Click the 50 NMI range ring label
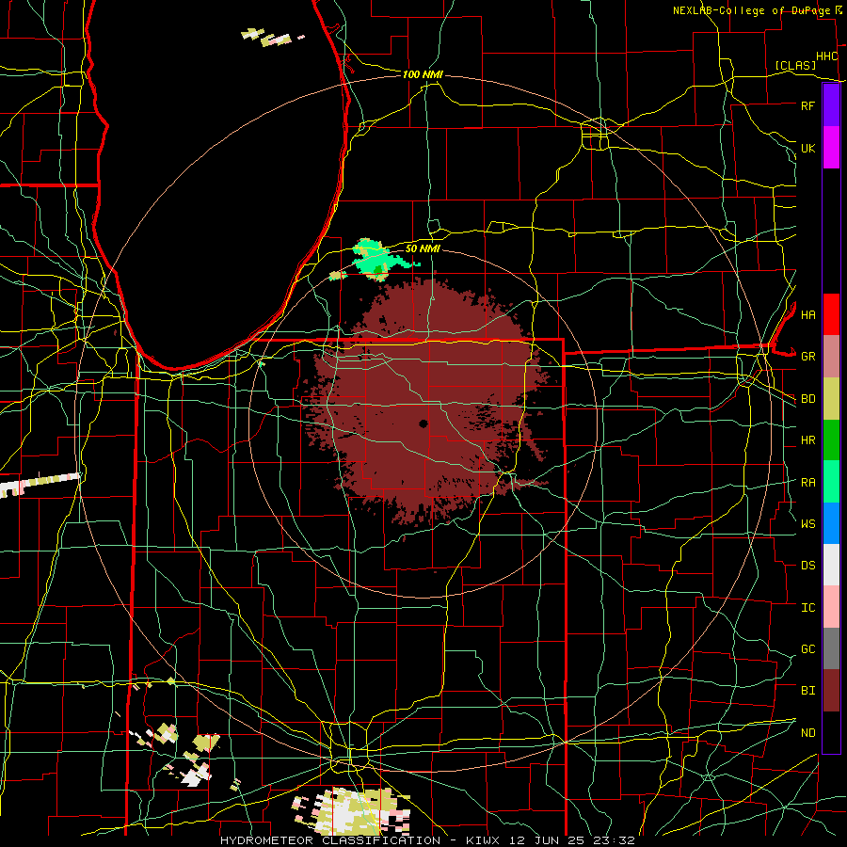The image size is (847, 847). point(423,248)
